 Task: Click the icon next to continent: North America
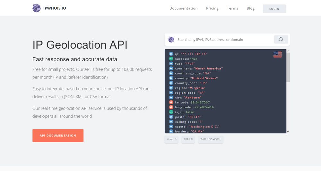(x=171, y=68)
